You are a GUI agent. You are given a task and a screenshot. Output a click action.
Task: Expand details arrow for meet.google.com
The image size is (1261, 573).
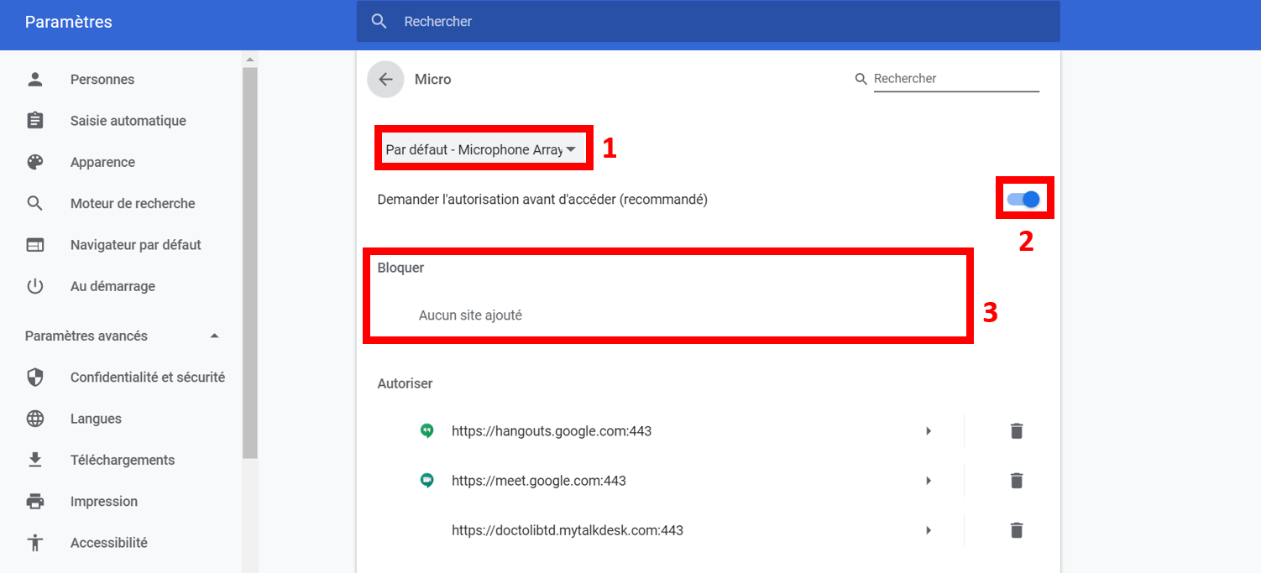click(929, 481)
